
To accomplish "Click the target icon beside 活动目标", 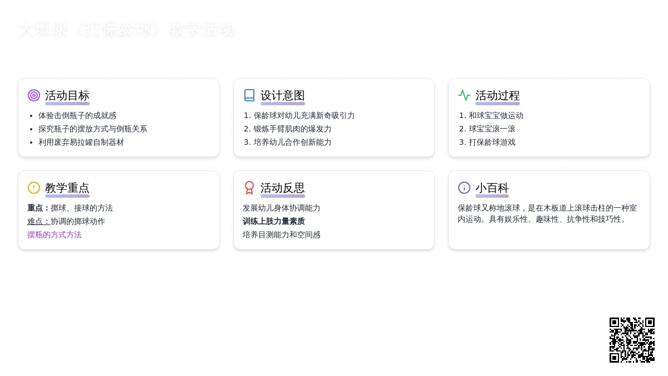I will pyautogui.click(x=34, y=95).
